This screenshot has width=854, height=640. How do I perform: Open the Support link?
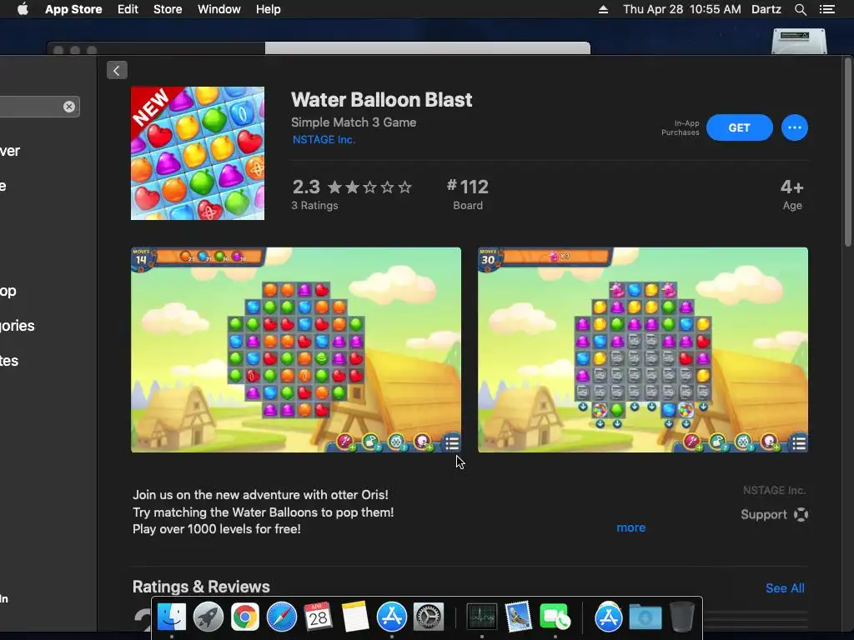774,514
